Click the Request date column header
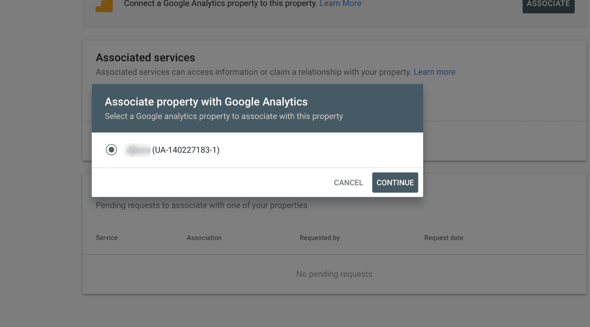The height and width of the screenshot is (327, 590). [x=444, y=237]
